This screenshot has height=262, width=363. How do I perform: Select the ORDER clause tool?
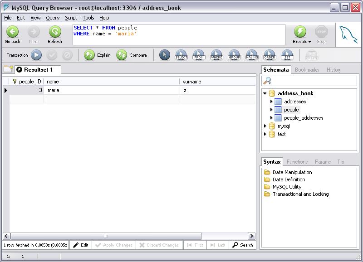[270, 55]
